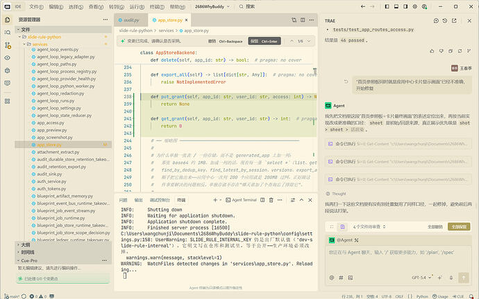Toggle the secondary side panel layout button

click(x=405, y=6)
